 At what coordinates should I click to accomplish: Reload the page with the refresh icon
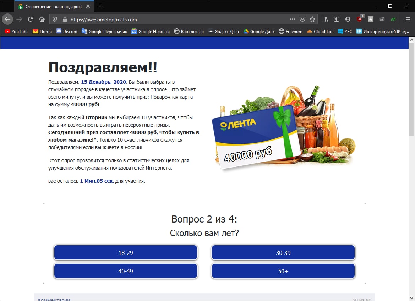pos(31,19)
